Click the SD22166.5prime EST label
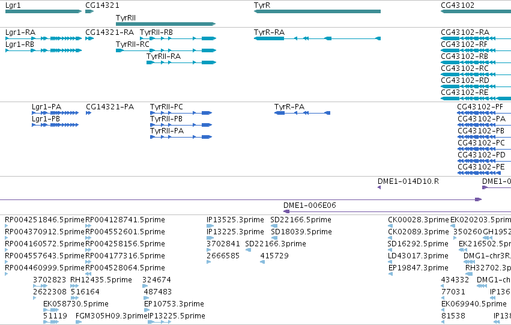The image size is (511, 325). (301, 220)
